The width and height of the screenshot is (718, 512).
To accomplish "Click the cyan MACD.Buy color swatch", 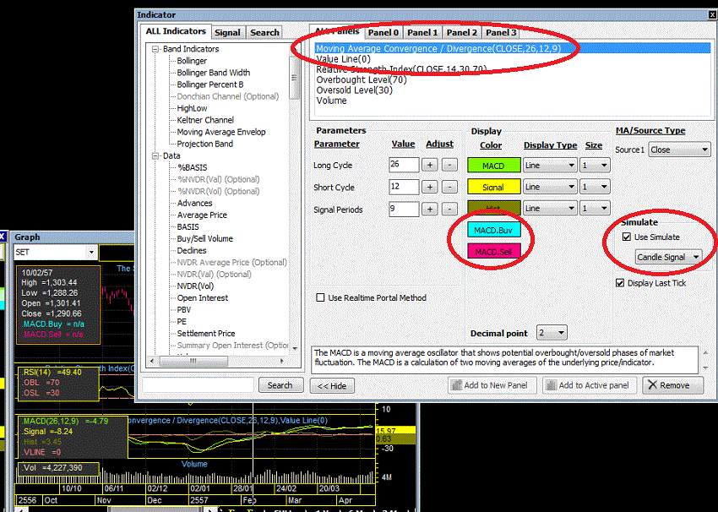I will click(x=496, y=230).
